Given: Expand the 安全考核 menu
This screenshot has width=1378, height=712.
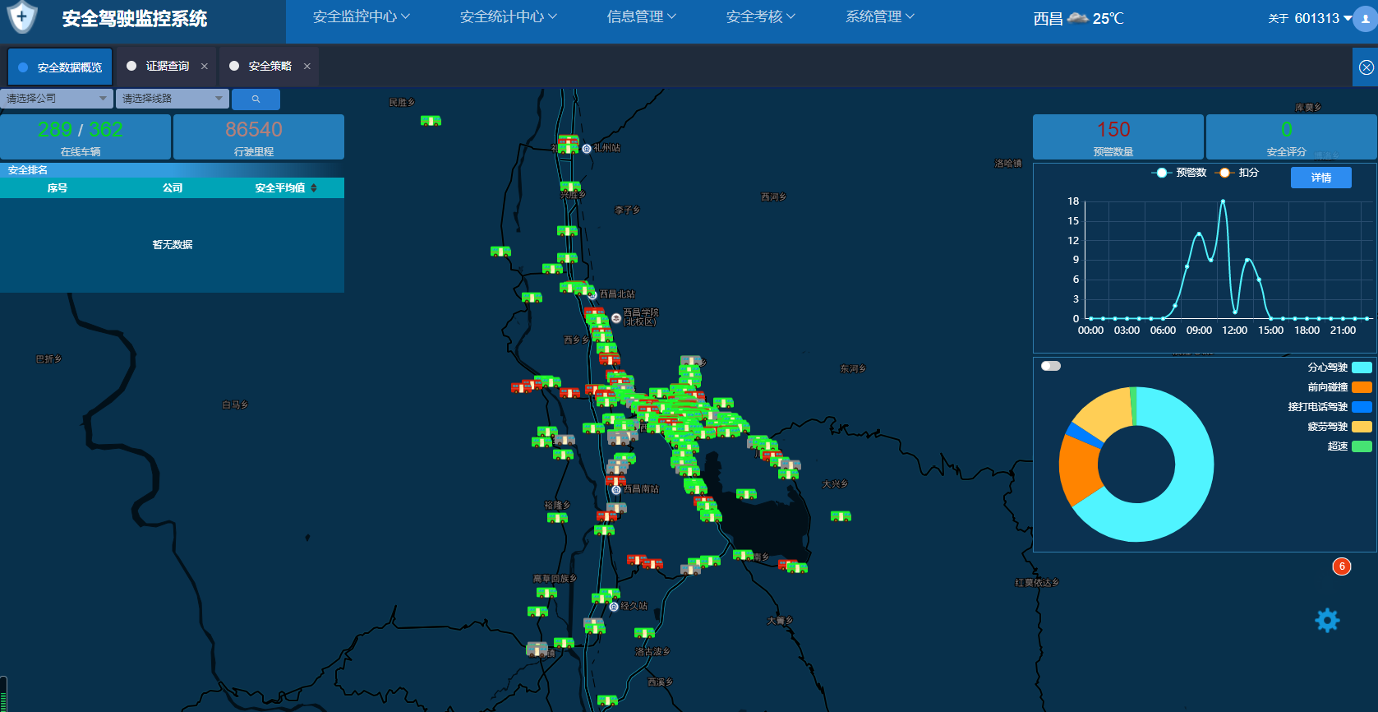Looking at the screenshot, I should (761, 16).
